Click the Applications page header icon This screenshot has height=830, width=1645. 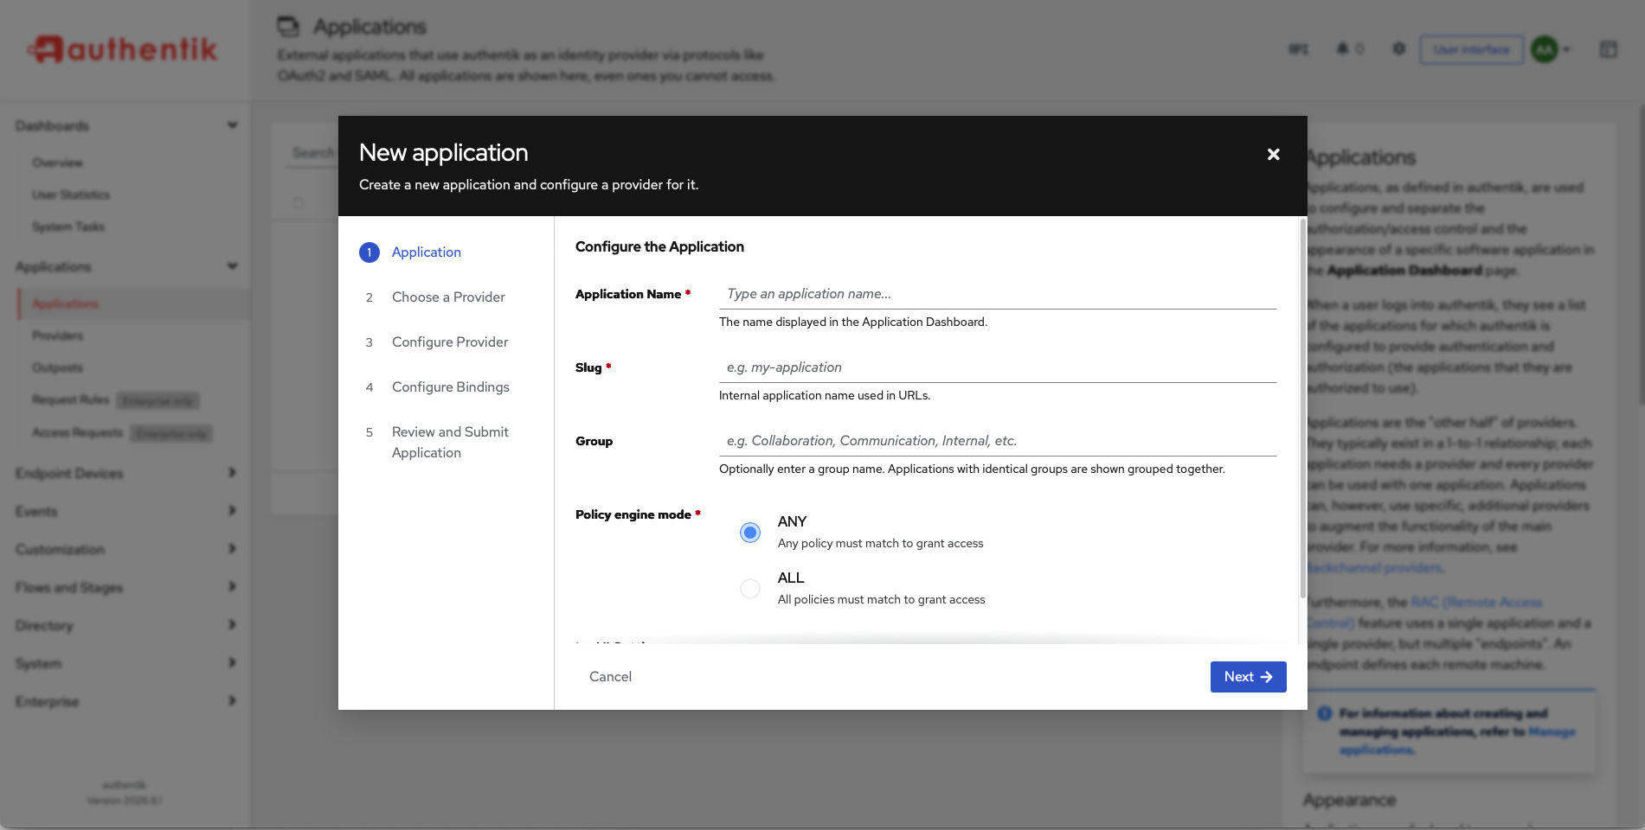(288, 27)
